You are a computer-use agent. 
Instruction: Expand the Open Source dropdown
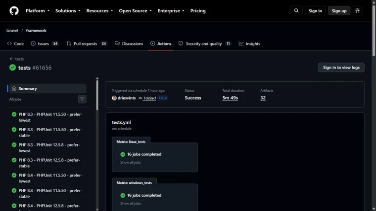(x=135, y=11)
